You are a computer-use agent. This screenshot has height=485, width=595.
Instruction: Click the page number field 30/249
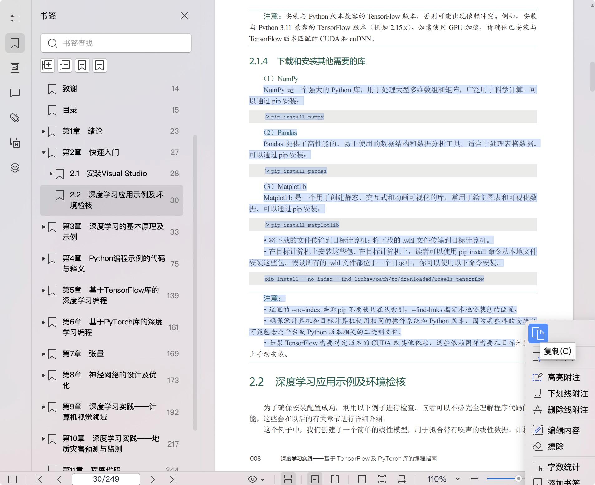coord(106,479)
